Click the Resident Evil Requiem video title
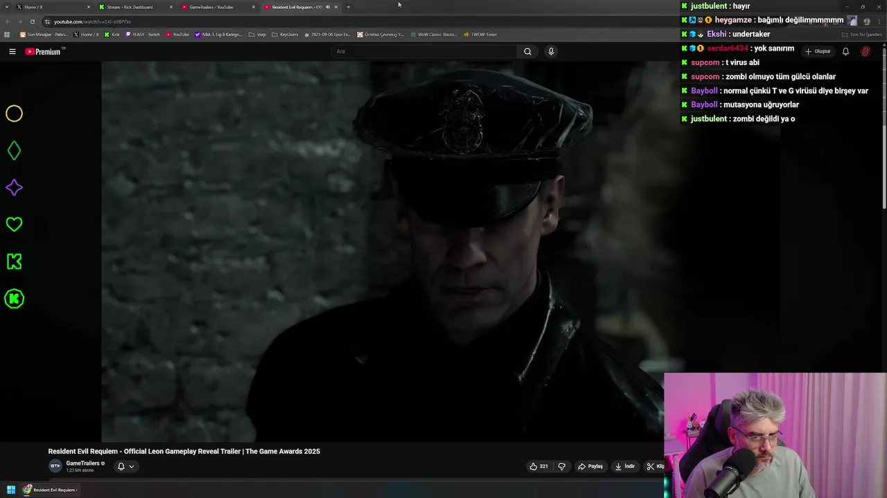Screen dimensions: 887x498 click(x=184, y=452)
